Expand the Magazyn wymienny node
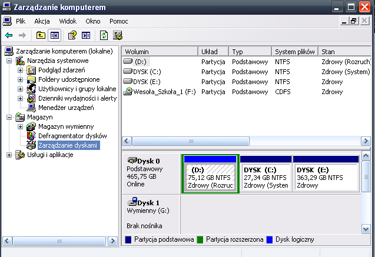Image resolution: width=375 pixels, height=257 pixels. click(21, 126)
